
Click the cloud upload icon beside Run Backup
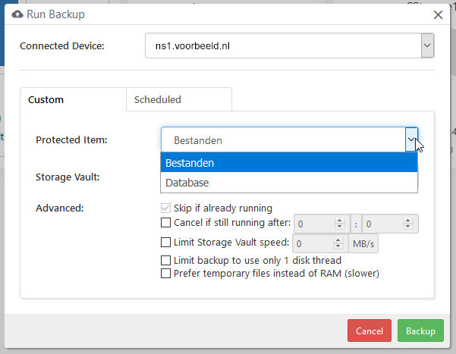coord(17,14)
